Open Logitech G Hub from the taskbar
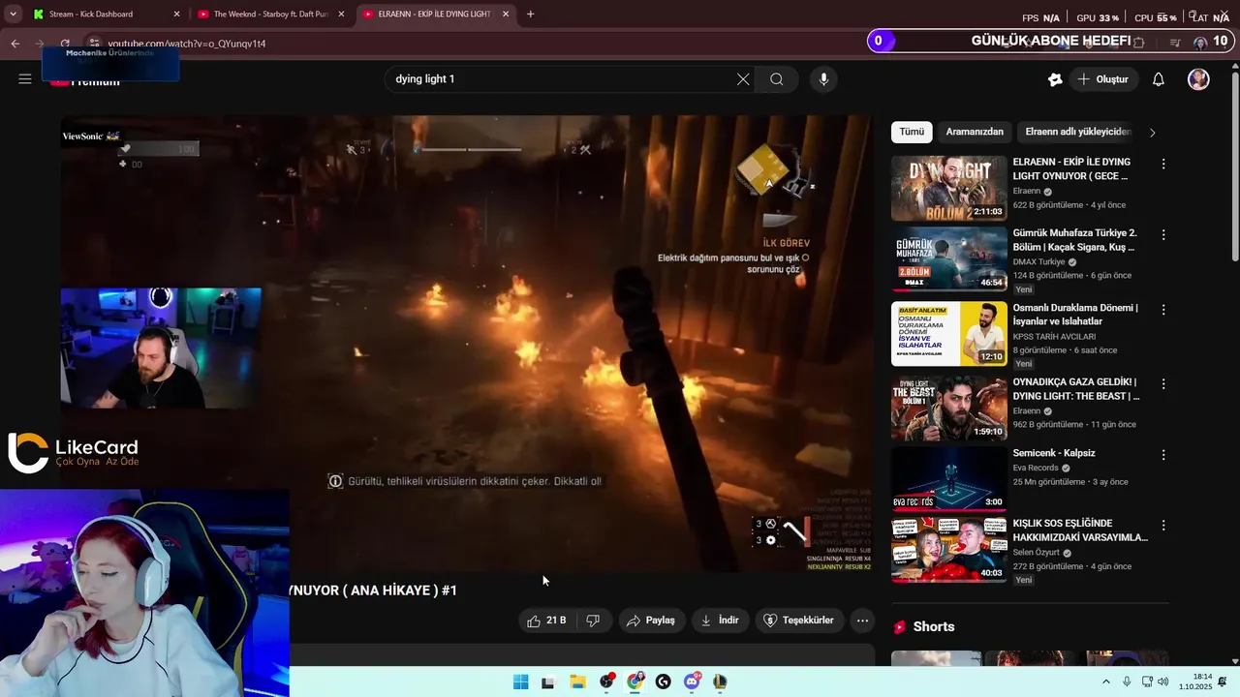Screen dimensions: 1240x697 click(663, 682)
